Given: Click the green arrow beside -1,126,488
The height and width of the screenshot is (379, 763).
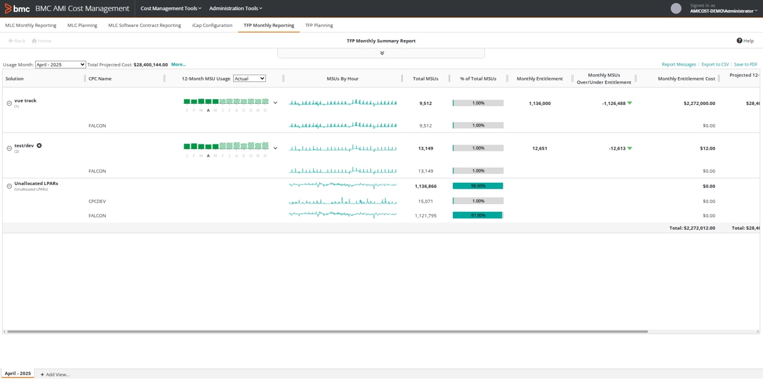Looking at the screenshot, I should (629, 103).
